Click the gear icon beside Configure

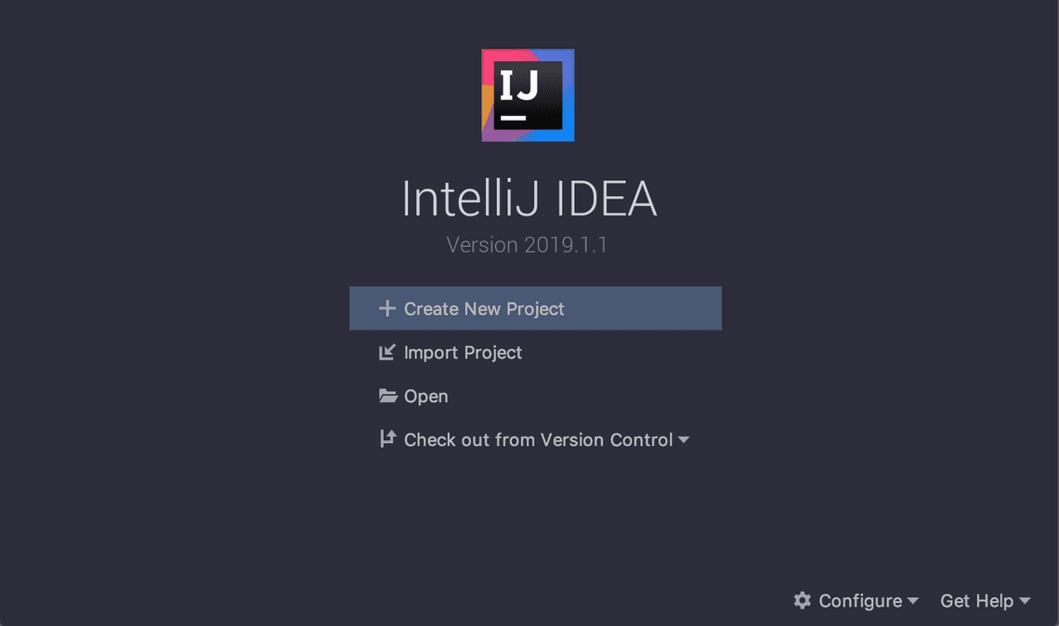coord(802,601)
